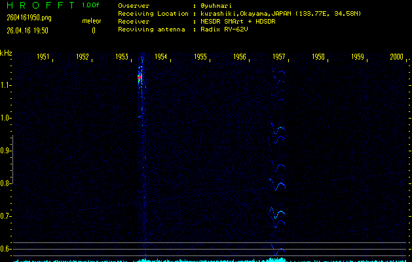
Task: Click the curved echo trace at 1.0 kHz
Action: pos(278,130)
